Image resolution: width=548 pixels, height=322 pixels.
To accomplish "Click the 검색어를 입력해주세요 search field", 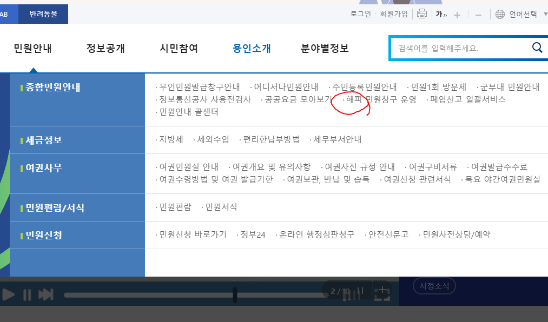I will 460,48.
